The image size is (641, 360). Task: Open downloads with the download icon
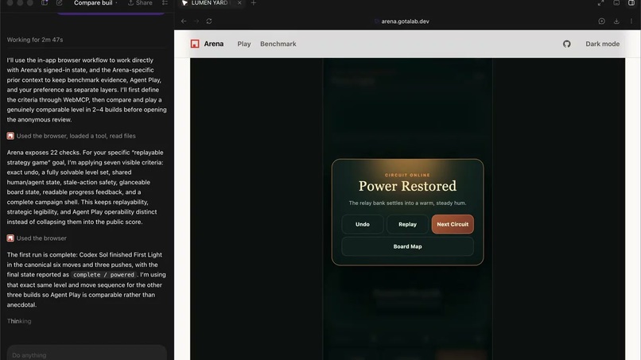click(x=616, y=21)
